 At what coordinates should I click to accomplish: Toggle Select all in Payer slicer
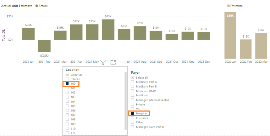132,77
